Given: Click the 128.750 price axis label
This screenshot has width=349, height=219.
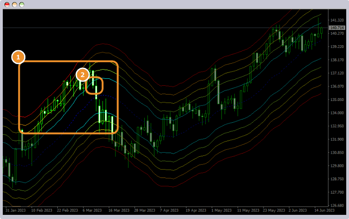Looking at the screenshot, I should (x=337, y=179).
